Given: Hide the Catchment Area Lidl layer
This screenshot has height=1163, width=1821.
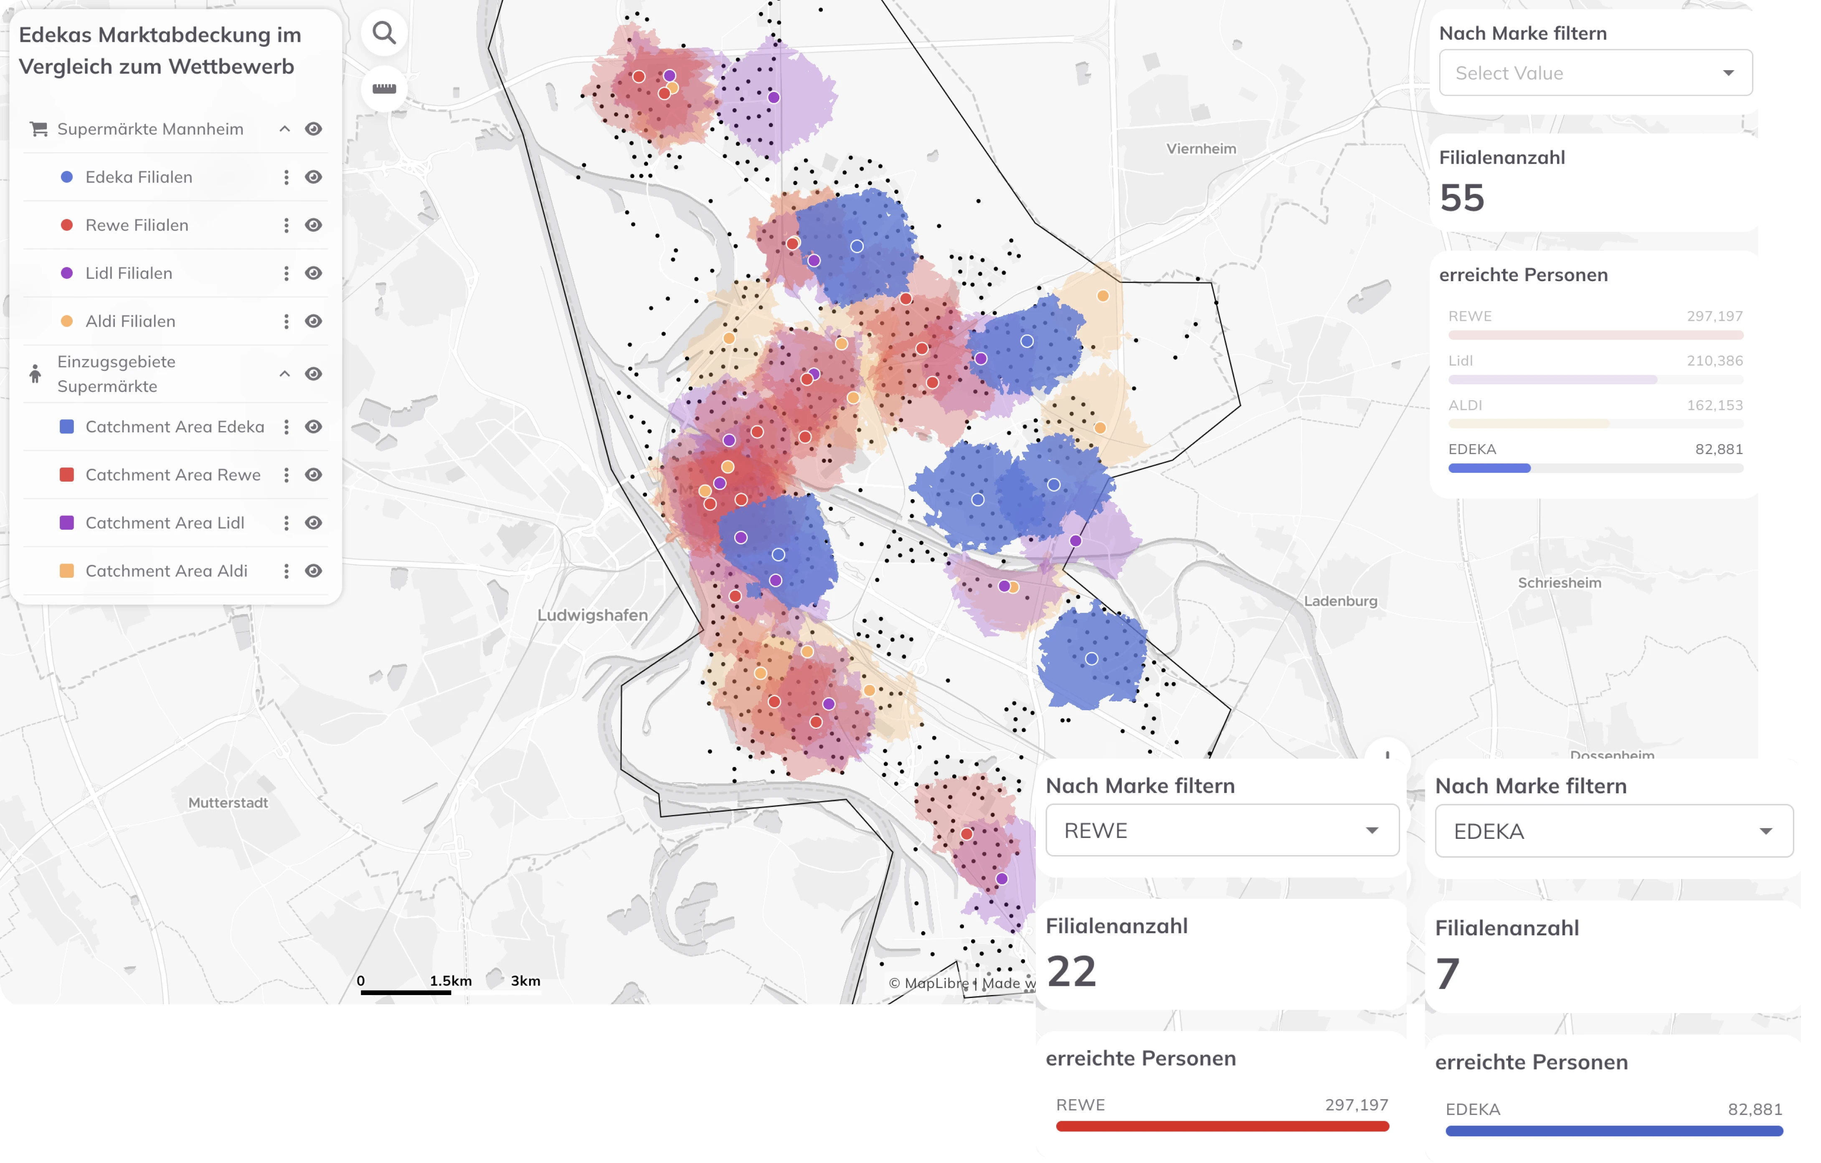Looking at the screenshot, I should pyautogui.click(x=314, y=523).
